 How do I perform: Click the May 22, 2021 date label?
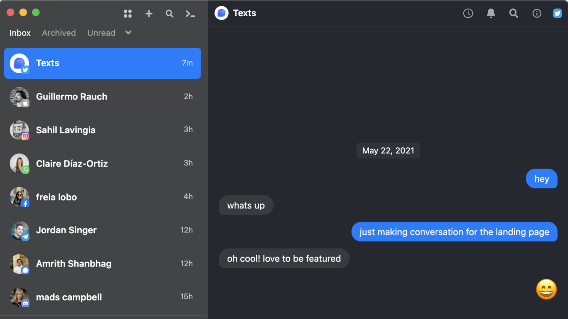(x=388, y=150)
